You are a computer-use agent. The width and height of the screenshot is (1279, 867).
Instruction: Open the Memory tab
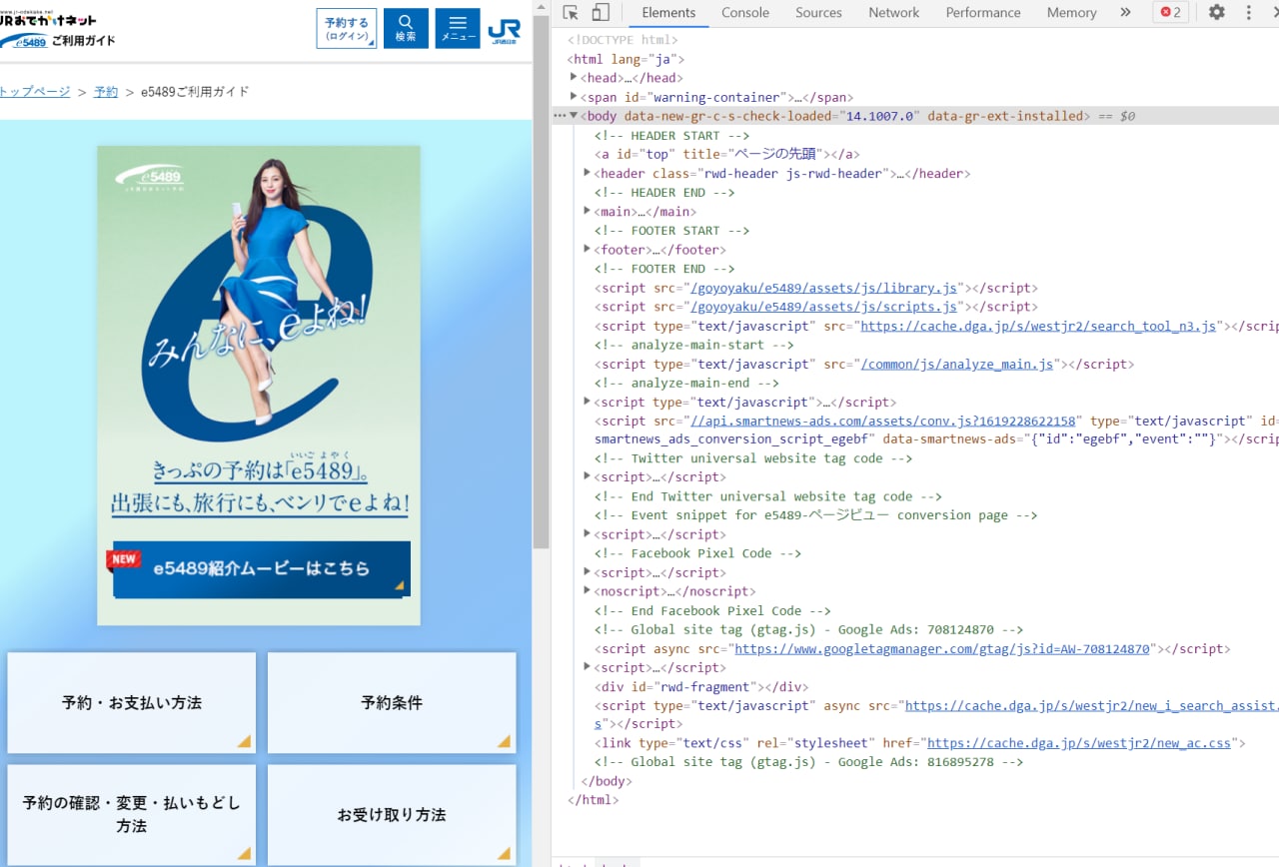1071,13
